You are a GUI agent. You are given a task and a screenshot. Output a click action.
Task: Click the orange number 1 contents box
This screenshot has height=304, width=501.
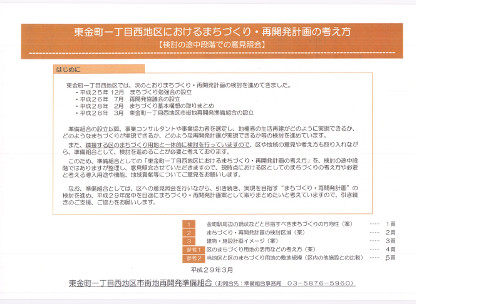click(189, 225)
